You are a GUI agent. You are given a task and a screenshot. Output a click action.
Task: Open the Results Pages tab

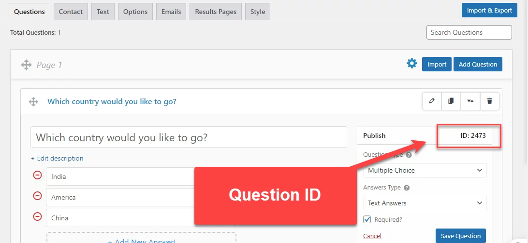point(216,12)
